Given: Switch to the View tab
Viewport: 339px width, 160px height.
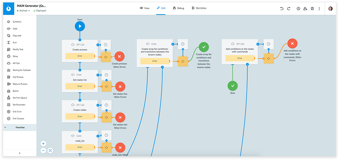Looking at the screenshot, I should (x=144, y=8).
